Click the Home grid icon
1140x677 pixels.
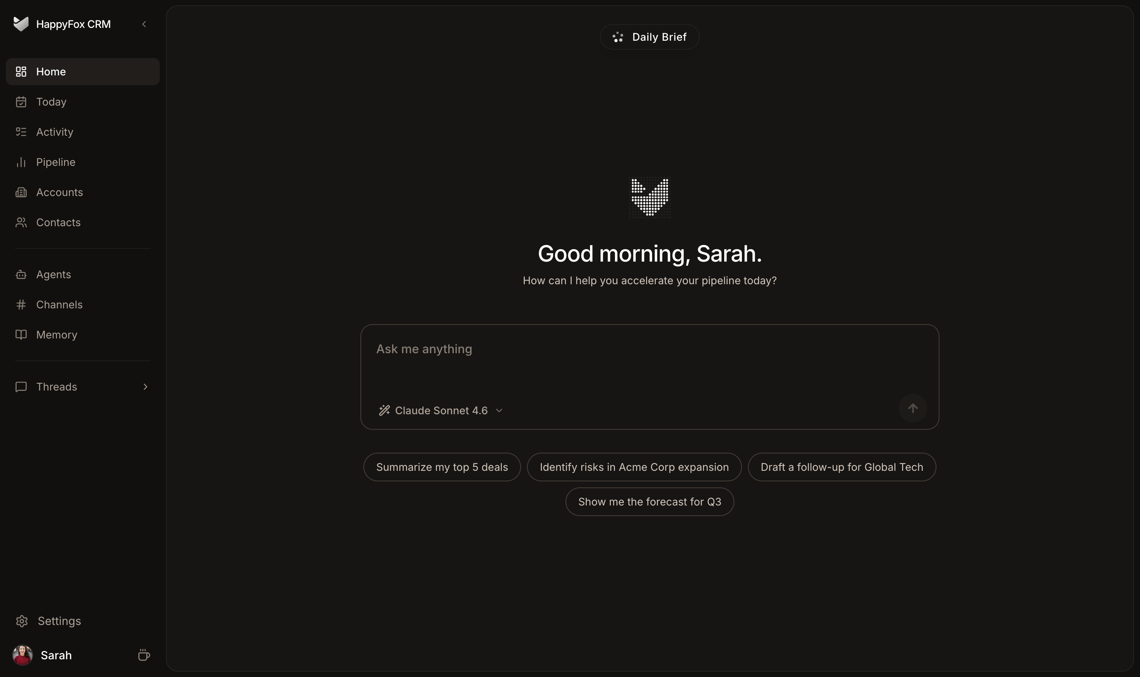pyautogui.click(x=21, y=72)
